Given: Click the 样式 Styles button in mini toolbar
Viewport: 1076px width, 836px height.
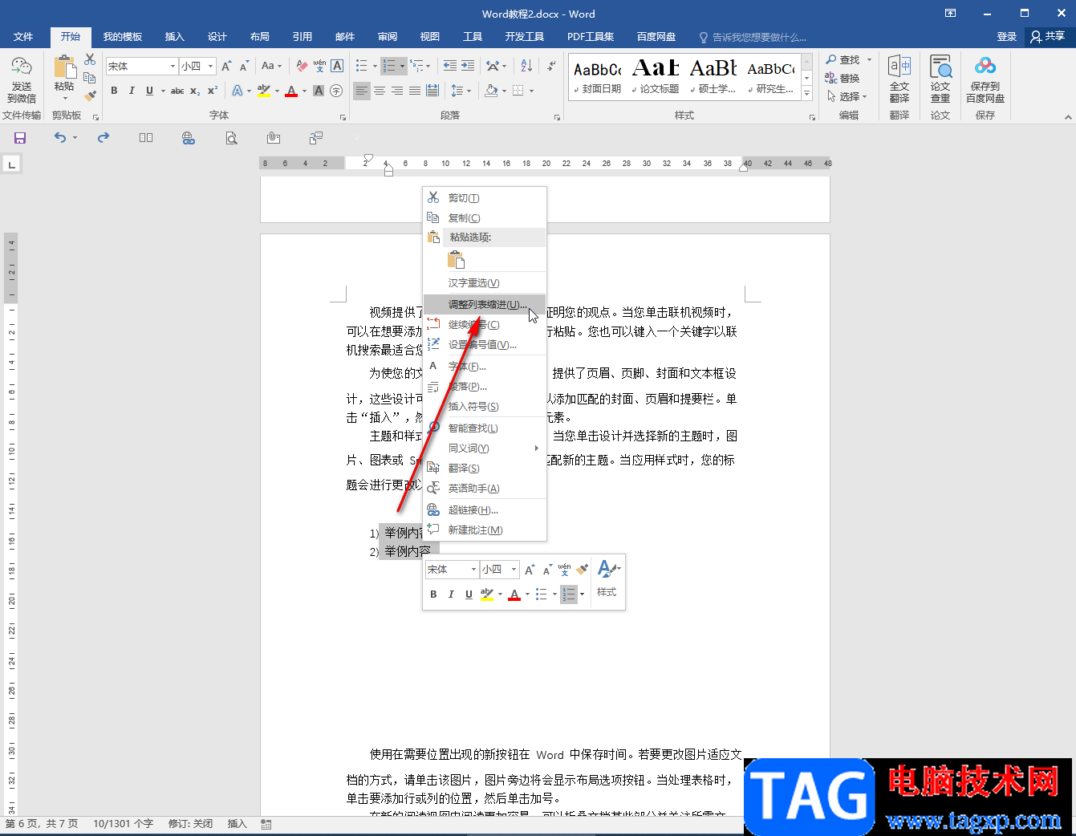Looking at the screenshot, I should [x=607, y=579].
